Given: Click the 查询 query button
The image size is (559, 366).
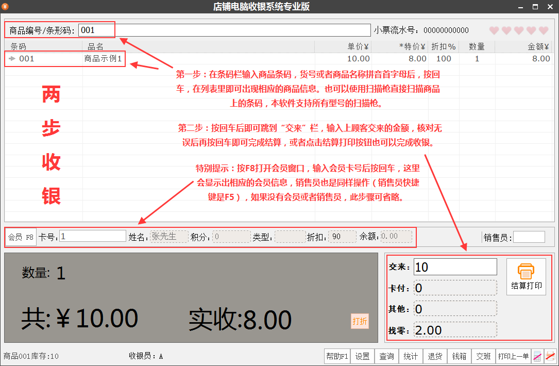Looking at the screenshot, I should [386, 356].
